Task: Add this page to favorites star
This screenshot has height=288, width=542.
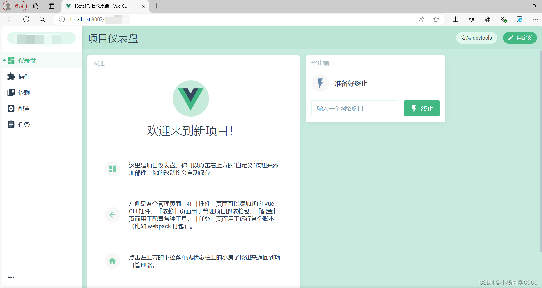Action: tap(436, 19)
